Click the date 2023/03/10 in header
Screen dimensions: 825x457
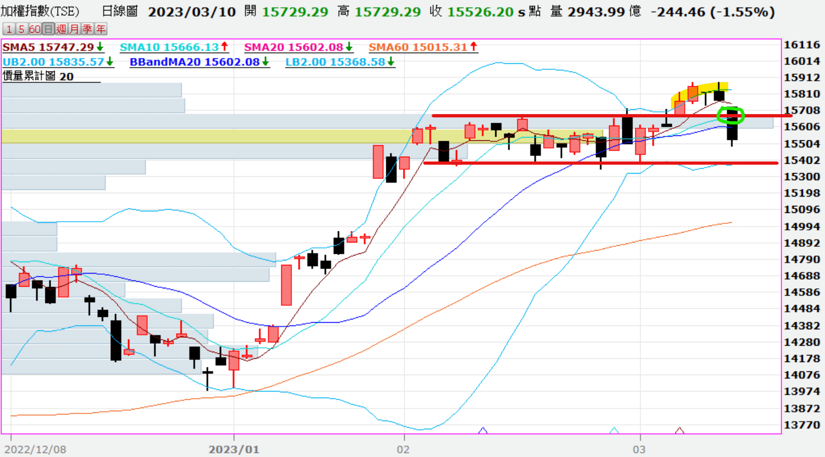click(x=192, y=12)
